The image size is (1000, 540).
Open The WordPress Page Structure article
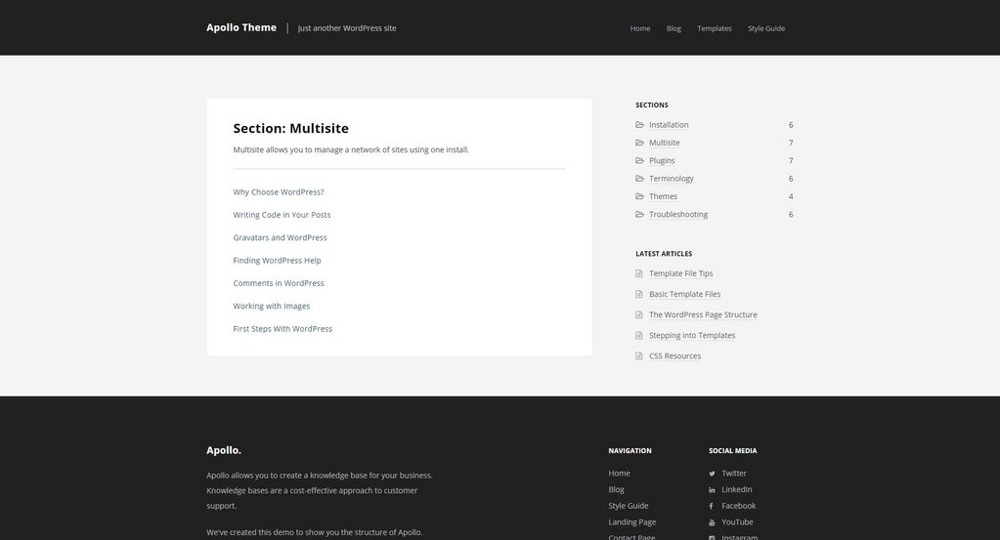(704, 314)
